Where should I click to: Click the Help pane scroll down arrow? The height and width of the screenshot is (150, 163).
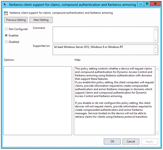(x=157, y=133)
